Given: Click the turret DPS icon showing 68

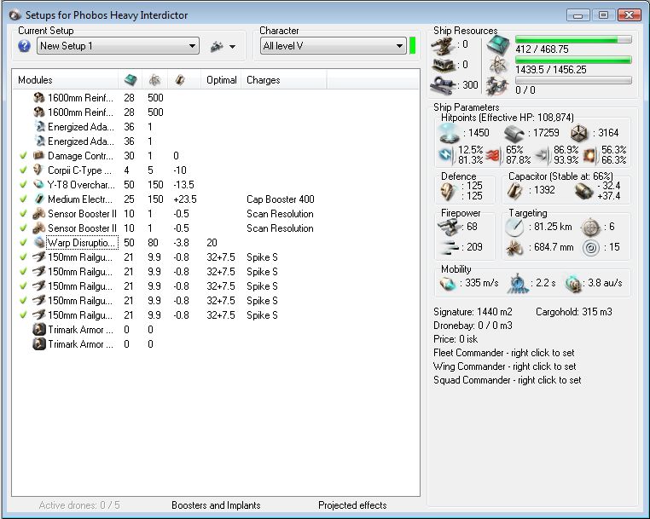Looking at the screenshot, I should click(450, 227).
